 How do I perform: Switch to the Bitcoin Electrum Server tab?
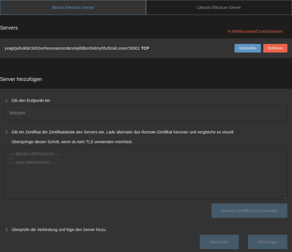click(73, 7)
